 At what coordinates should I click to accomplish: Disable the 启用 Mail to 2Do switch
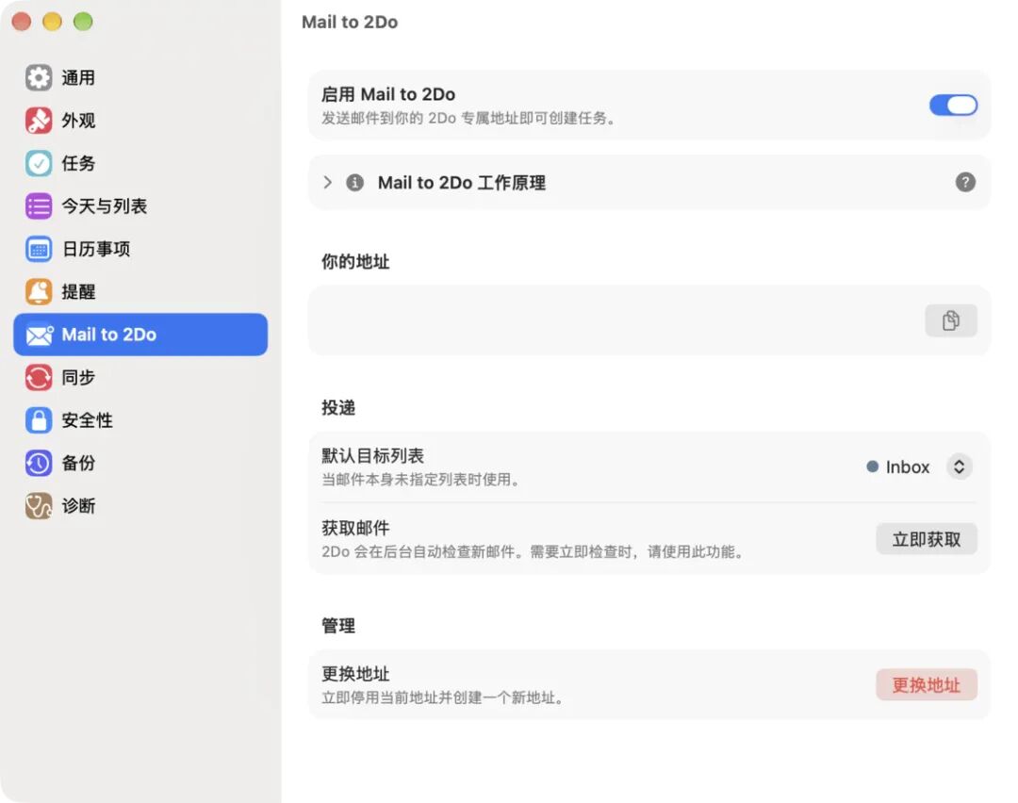953,106
